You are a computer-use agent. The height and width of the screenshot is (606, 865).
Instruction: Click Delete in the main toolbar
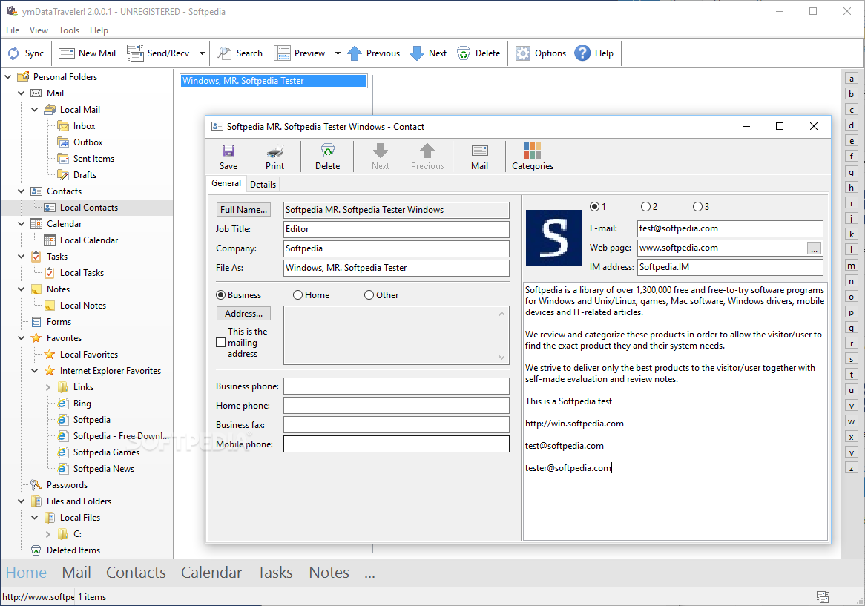coord(464,53)
